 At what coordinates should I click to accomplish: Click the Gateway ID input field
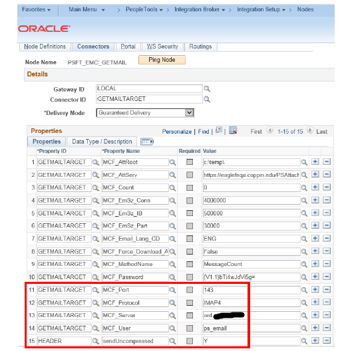149,88
